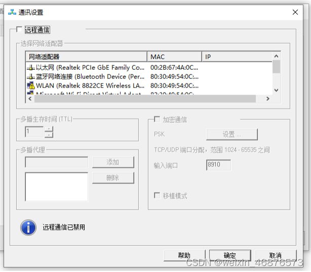Viewport: 311px width, 272px height.
Task: Click the 添加 multicast proxy button
Action: (x=113, y=162)
